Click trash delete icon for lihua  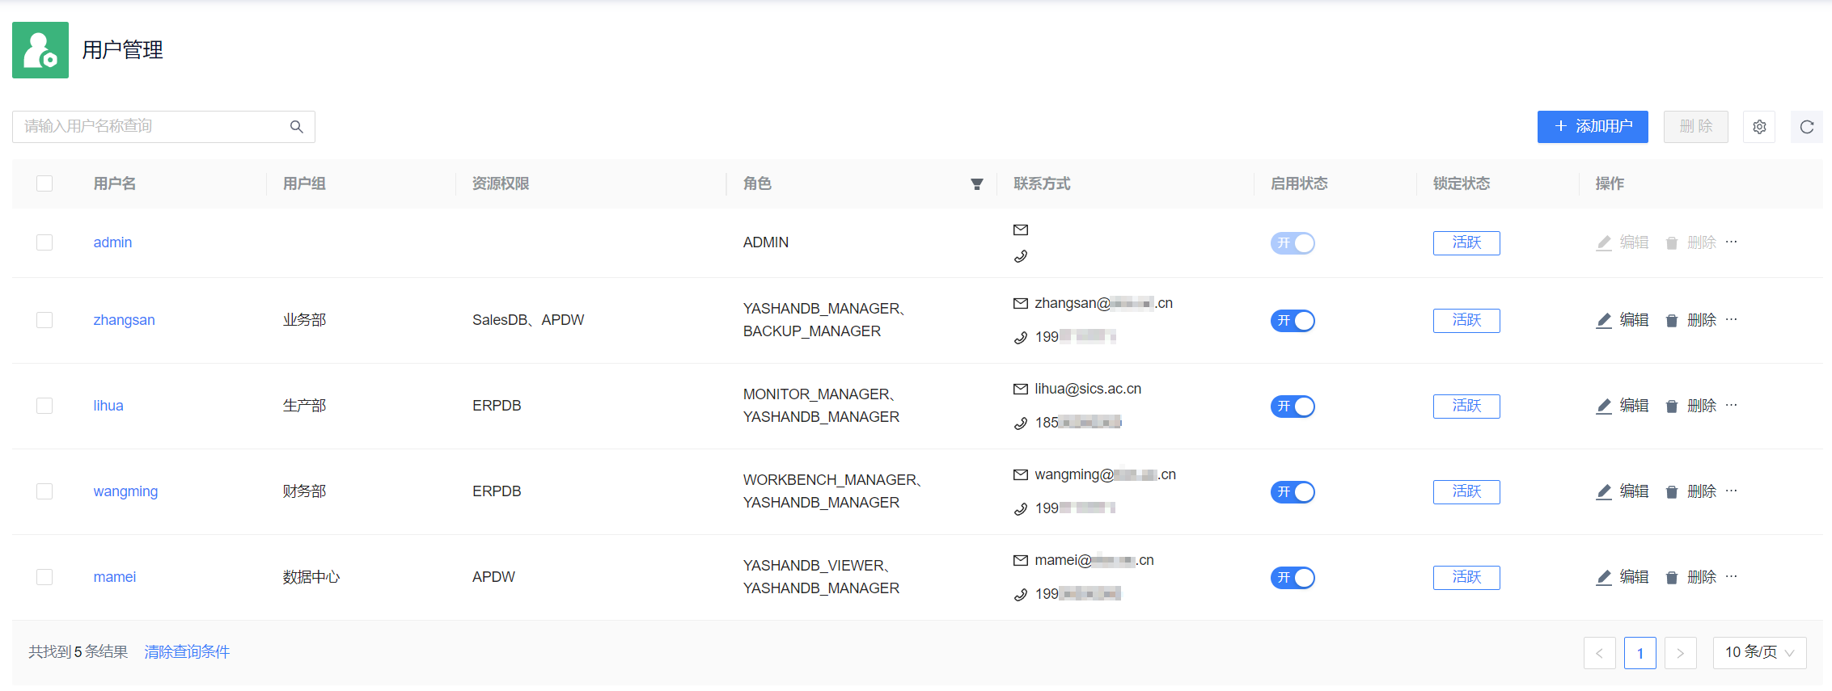point(1671,407)
